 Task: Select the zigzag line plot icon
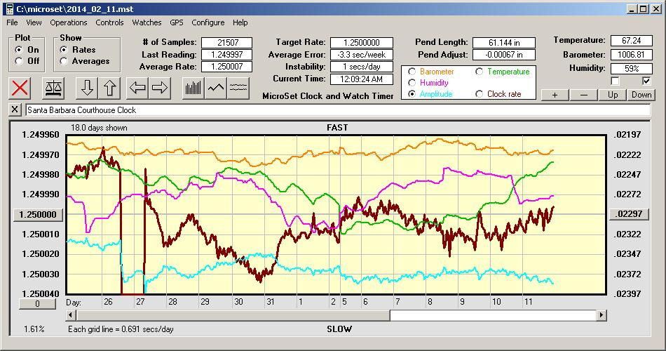[x=216, y=88]
